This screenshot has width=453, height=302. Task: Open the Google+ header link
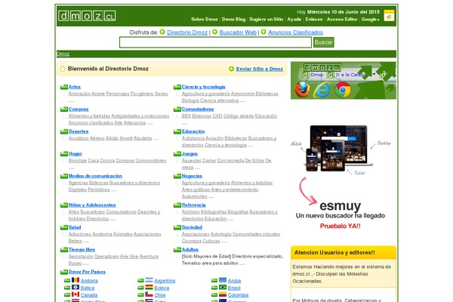(370, 19)
